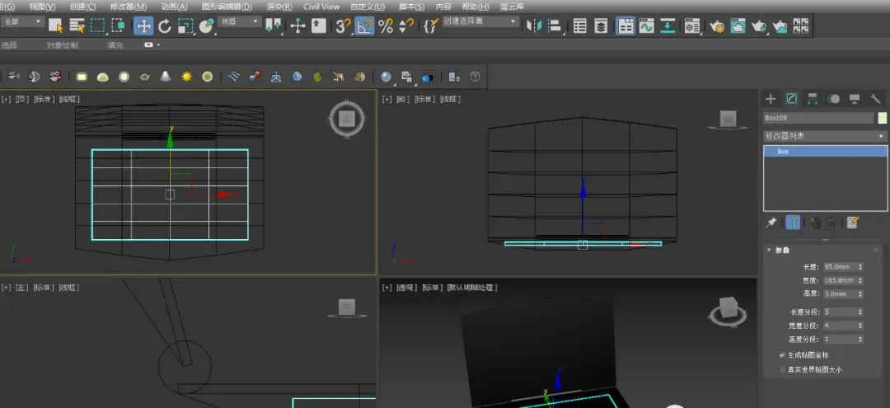Click Use Pivot Point Center icon

[274, 26]
